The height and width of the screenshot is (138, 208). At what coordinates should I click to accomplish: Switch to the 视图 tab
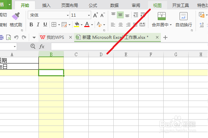click(x=157, y=6)
